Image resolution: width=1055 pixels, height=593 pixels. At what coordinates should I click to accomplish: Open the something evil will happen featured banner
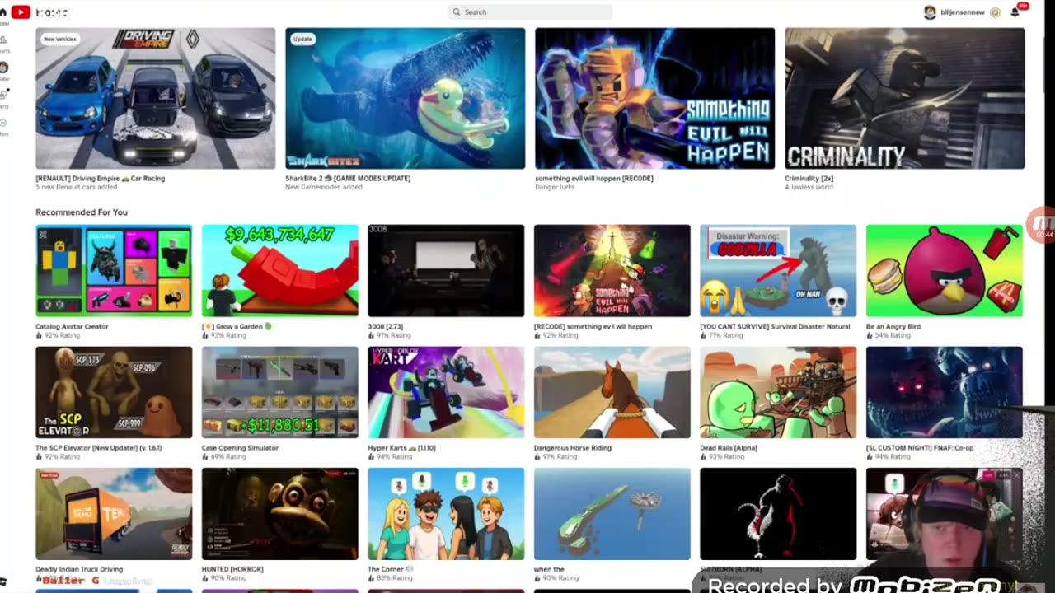point(654,99)
